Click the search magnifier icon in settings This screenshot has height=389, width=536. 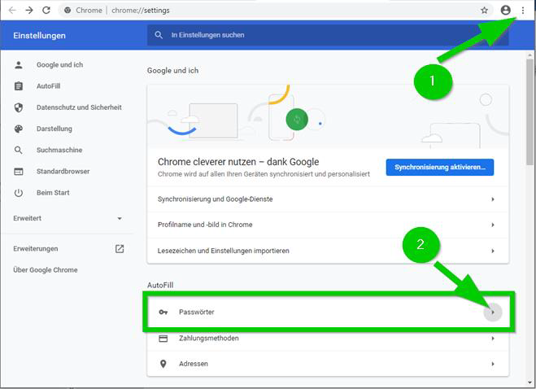pyautogui.click(x=159, y=35)
